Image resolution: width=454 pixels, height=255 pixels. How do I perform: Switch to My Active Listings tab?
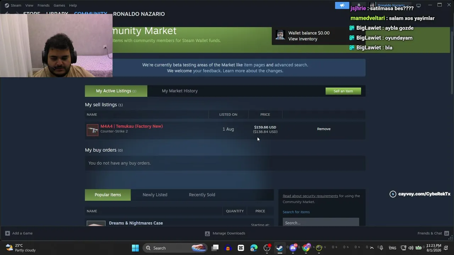point(116,91)
